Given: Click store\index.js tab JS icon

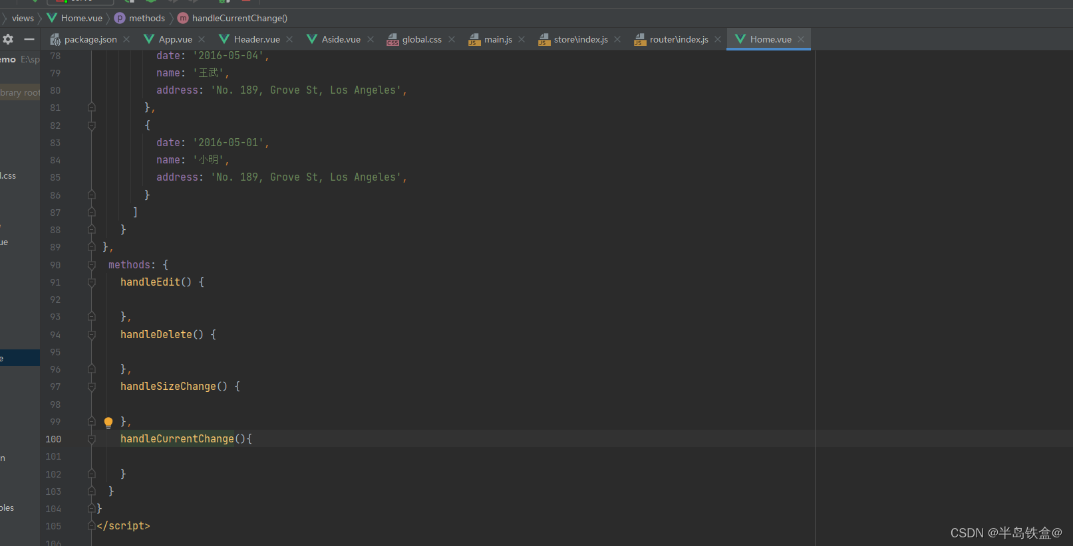Looking at the screenshot, I should (x=544, y=40).
